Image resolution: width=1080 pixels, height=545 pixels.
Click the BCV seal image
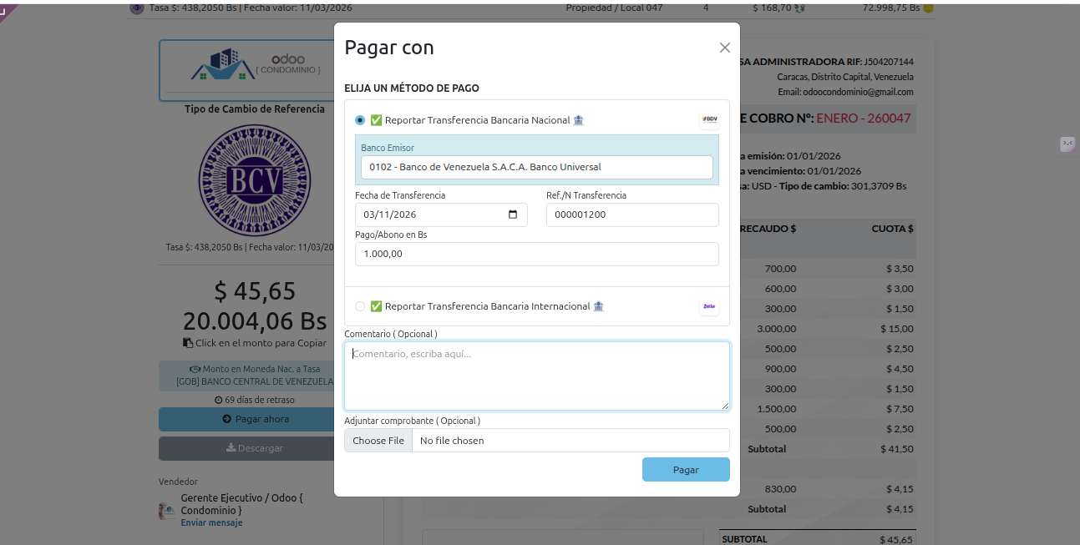[254, 180]
